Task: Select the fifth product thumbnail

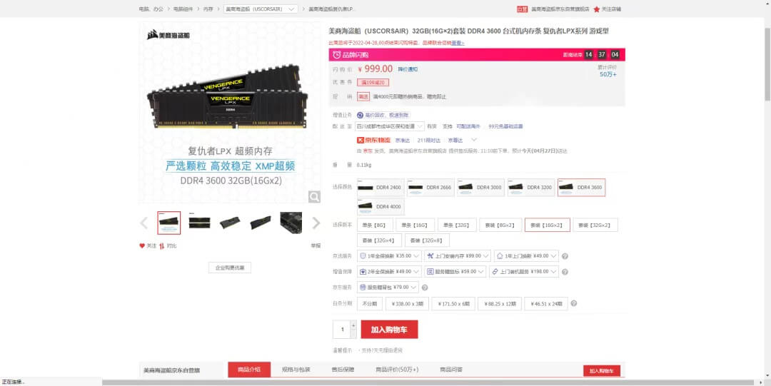Action: (x=291, y=223)
